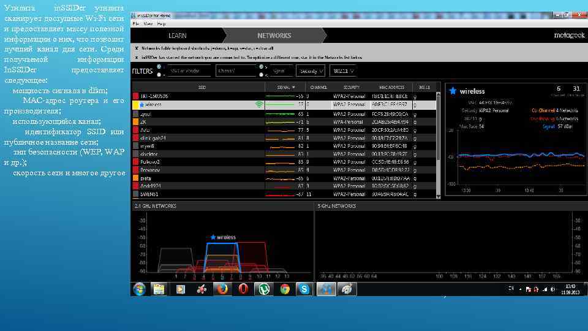Click the red star-shaped taskbar icon
The width and height of the screenshot is (588, 331).
pos(202,289)
